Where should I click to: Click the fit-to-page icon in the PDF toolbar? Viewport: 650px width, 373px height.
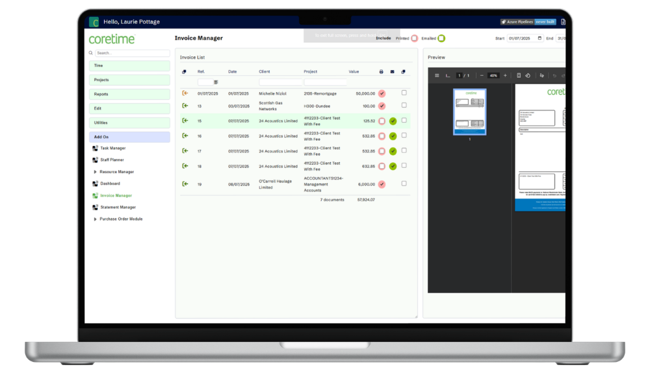[519, 76]
